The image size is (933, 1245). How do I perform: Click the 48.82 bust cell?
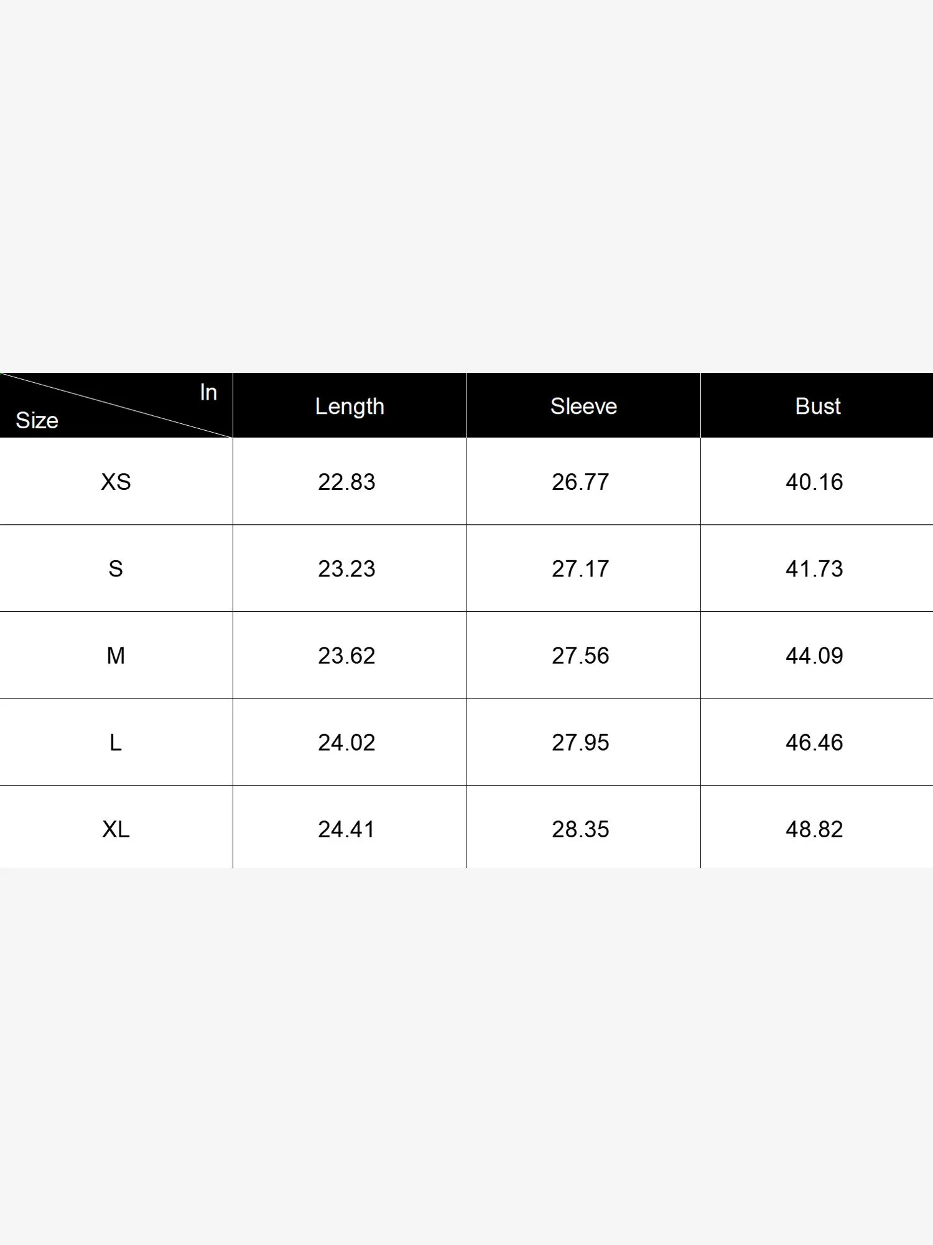pyautogui.click(x=814, y=829)
